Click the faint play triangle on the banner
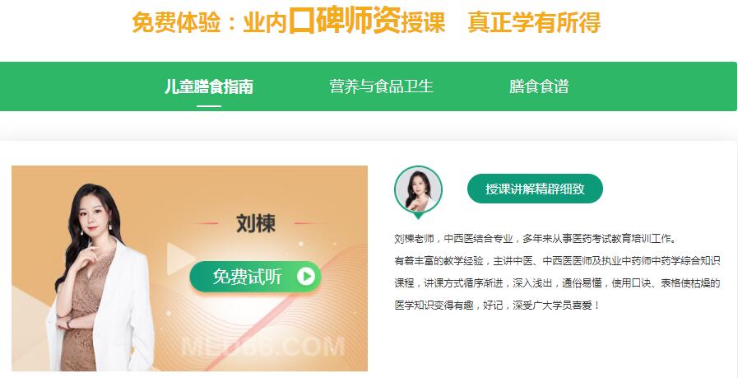 coord(180,259)
